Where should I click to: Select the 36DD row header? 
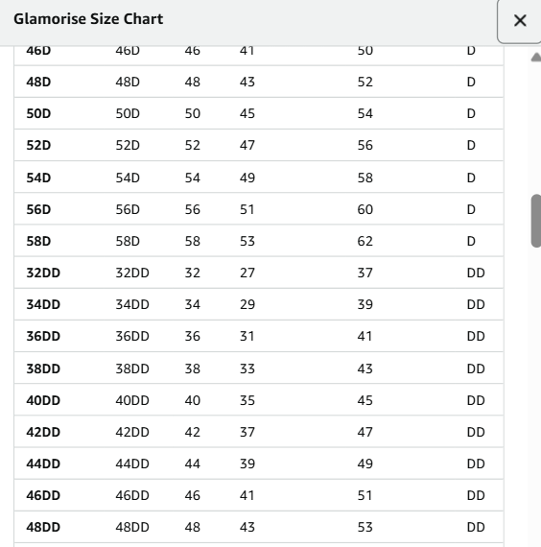click(43, 336)
